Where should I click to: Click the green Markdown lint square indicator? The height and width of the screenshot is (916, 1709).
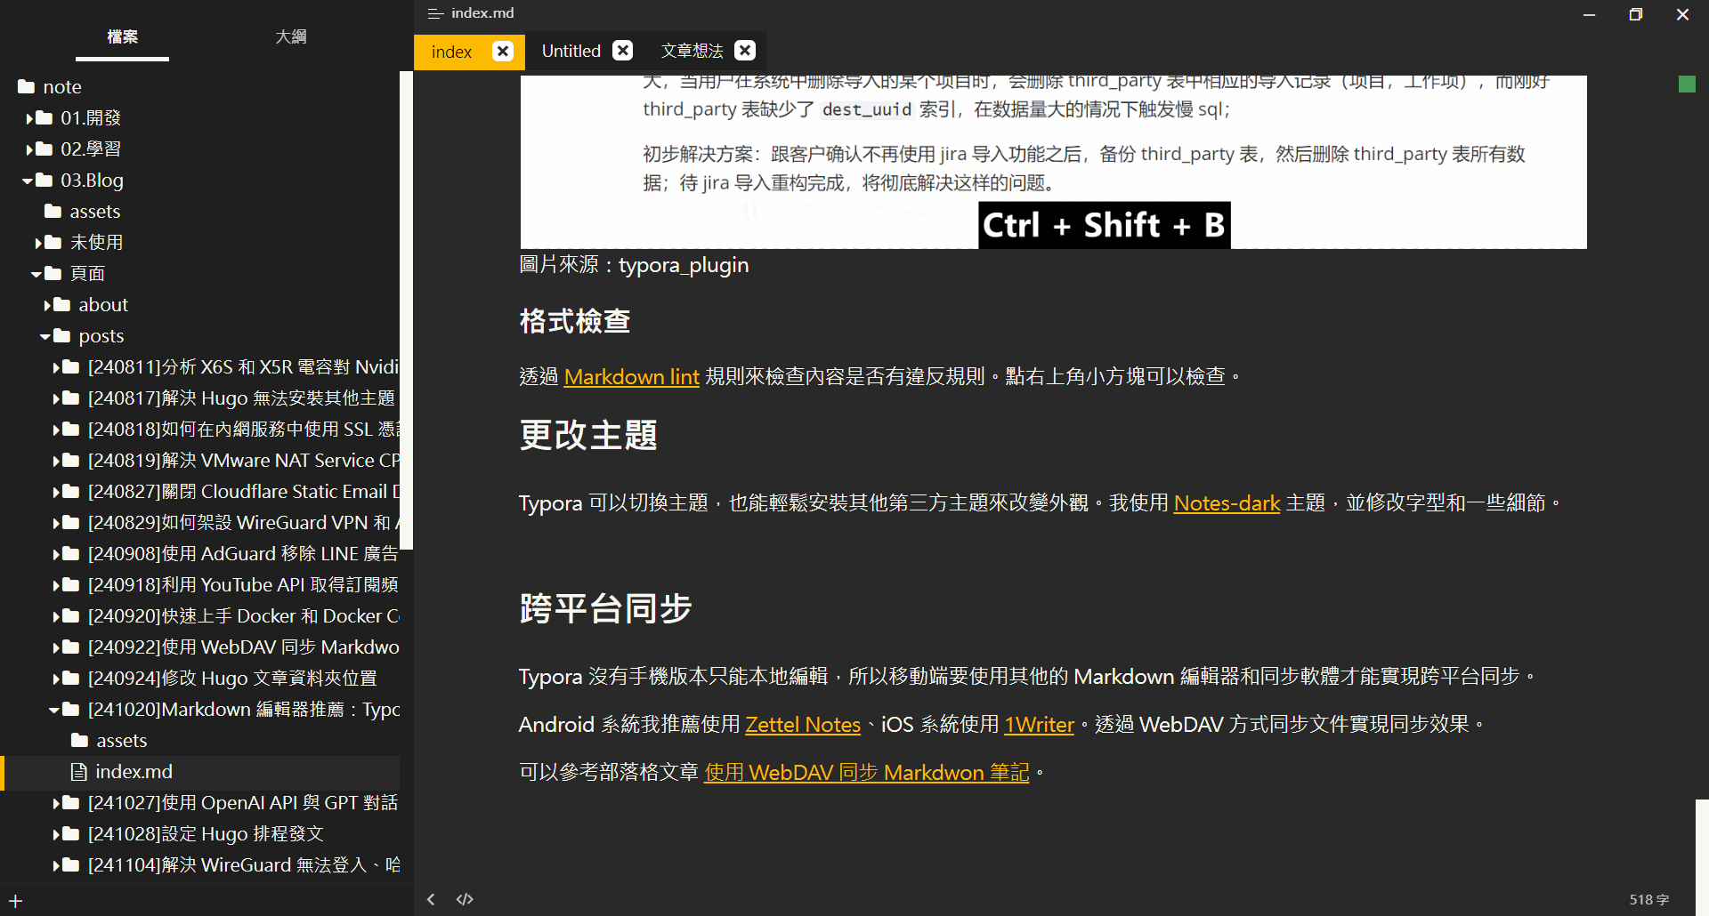[1687, 84]
